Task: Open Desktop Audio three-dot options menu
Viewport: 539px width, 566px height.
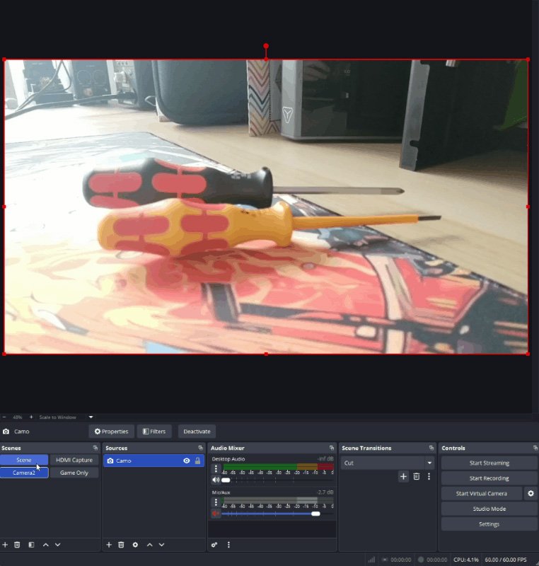Action: [216, 468]
